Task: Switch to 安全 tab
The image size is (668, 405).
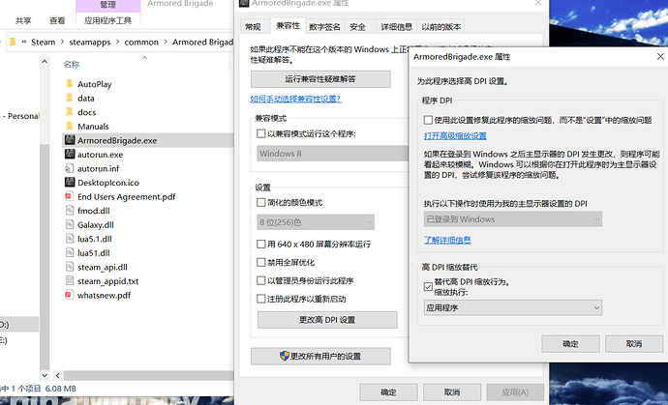Action: point(358,26)
